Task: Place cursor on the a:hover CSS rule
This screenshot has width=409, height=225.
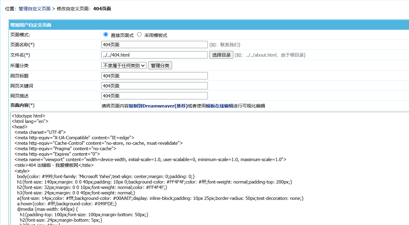Action: (67, 204)
